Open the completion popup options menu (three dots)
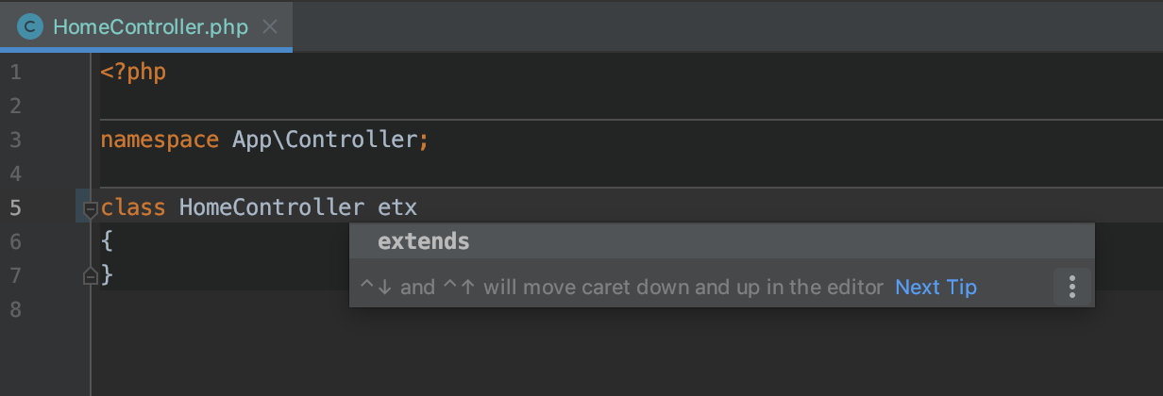The height and width of the screenshot is (396, 1163). tap(1071, 288)
